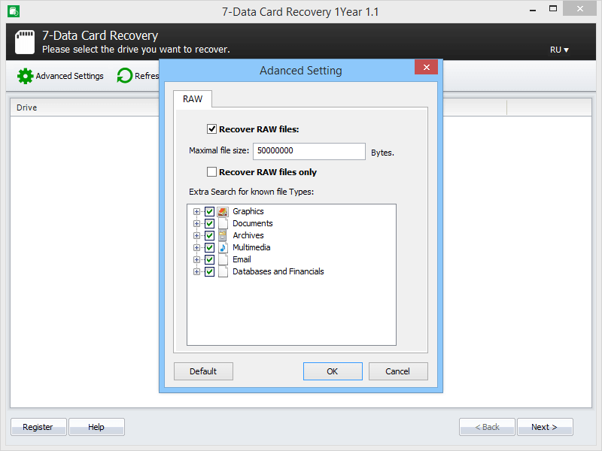The image size is (602, 451).
Task: Uncheck Recover RAW files checkbox
Action: [211, 129]
